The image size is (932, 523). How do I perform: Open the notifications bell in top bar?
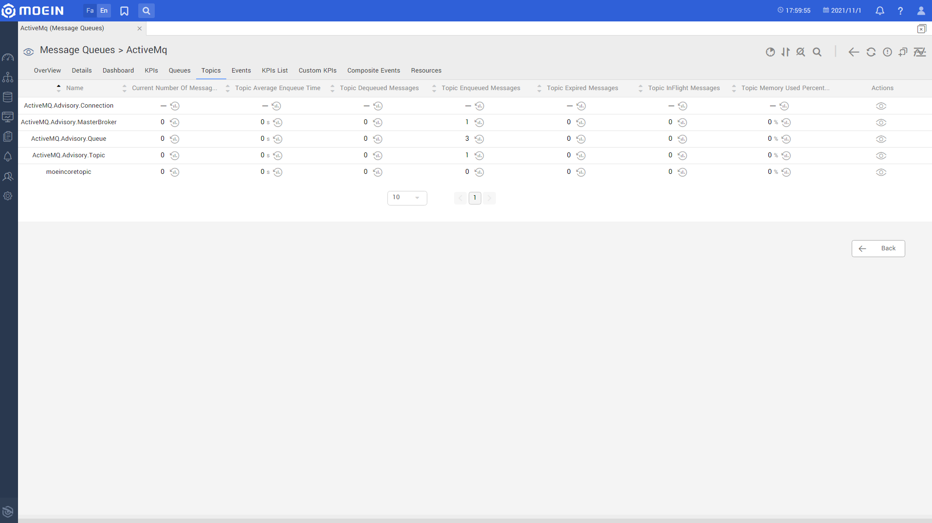[x=880, y=11]
